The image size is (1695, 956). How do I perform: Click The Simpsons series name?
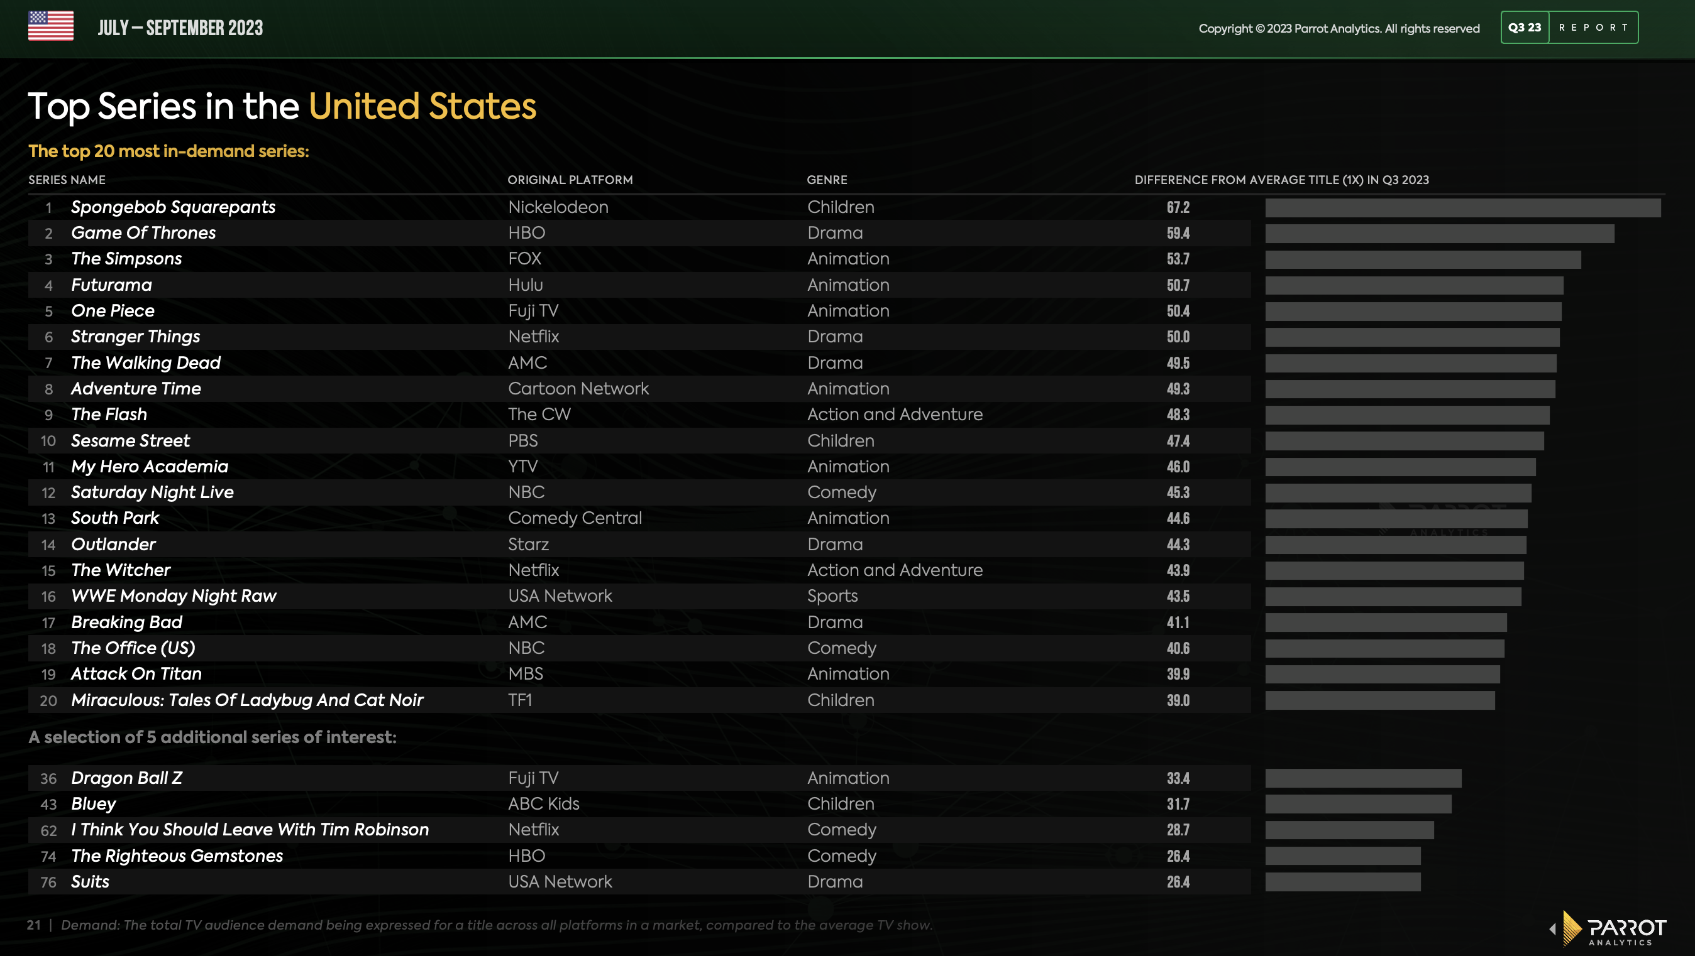[x=126, y=258]
